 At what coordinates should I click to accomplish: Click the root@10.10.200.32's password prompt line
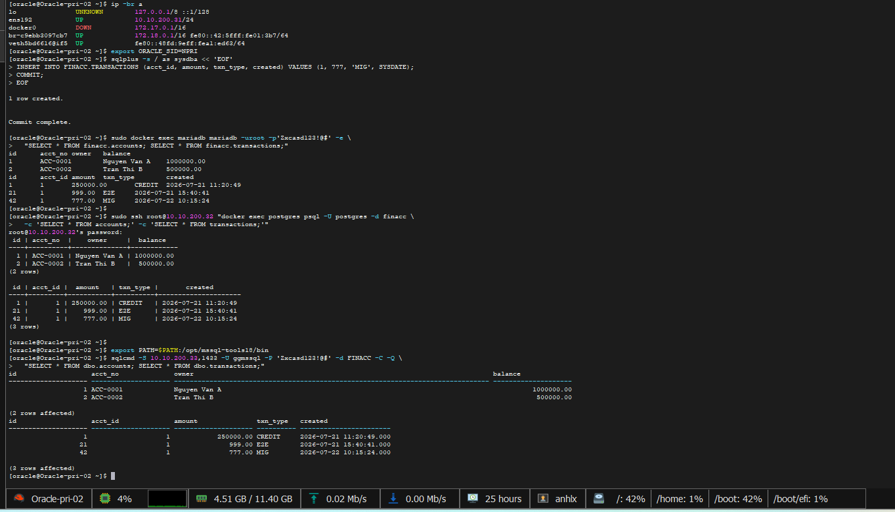point(66,232)
